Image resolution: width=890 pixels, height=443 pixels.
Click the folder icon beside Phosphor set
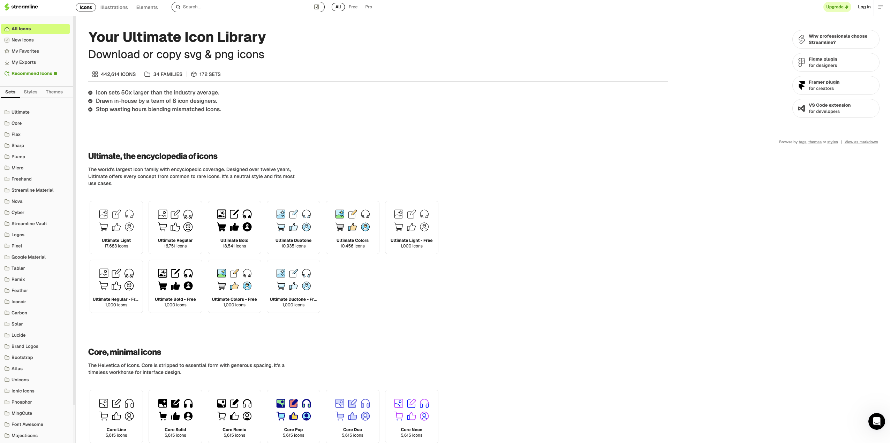(x=7, y=402)
